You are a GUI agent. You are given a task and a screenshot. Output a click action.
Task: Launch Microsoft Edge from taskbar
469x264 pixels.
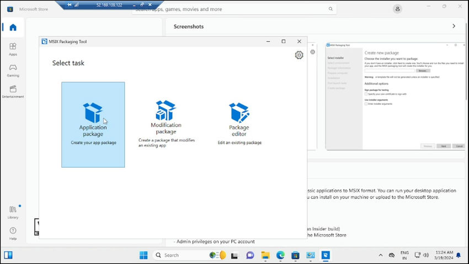(280, 255)
